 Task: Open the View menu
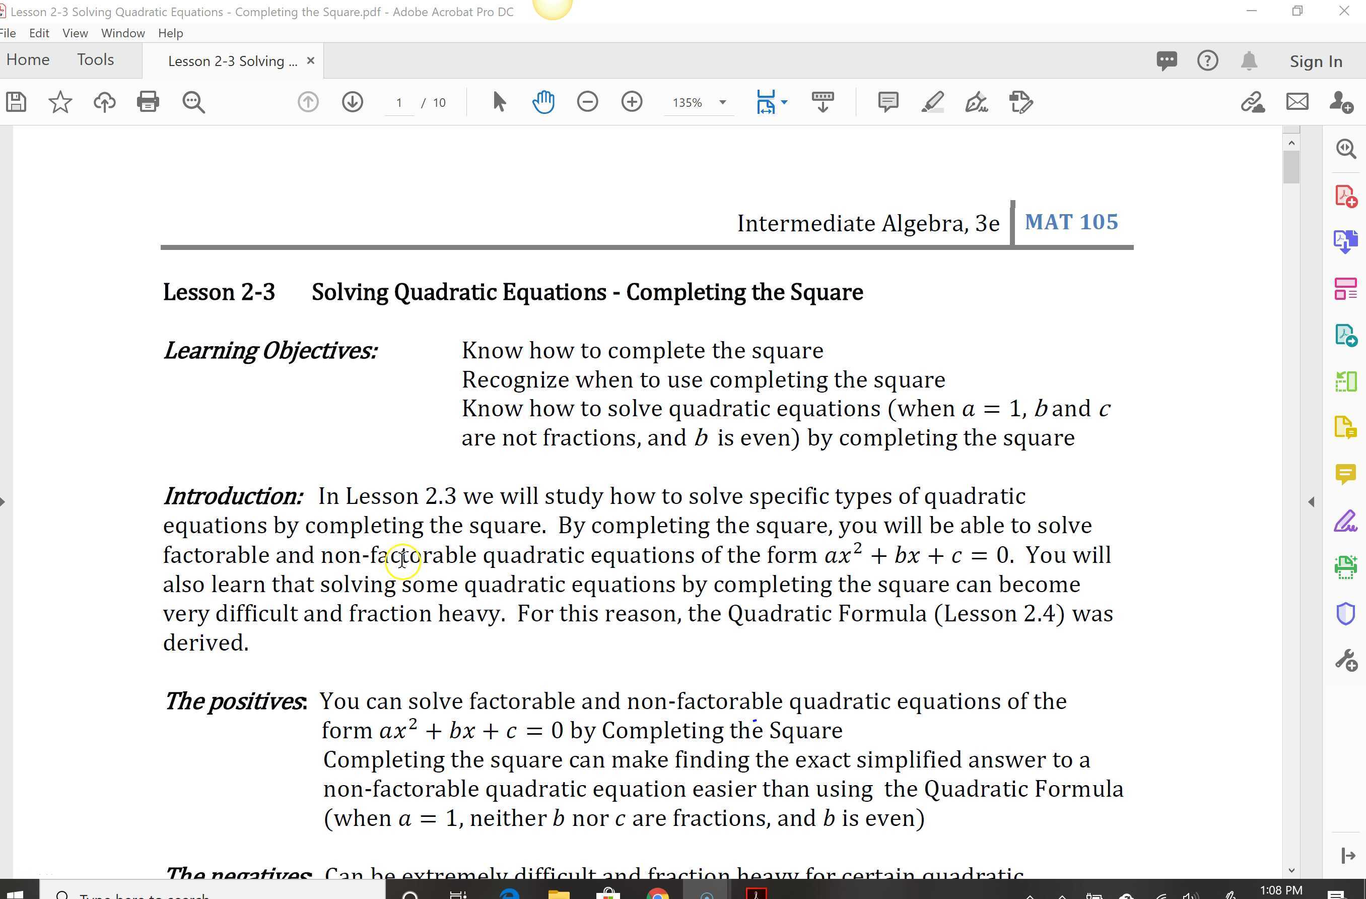[x=75, y=33]
